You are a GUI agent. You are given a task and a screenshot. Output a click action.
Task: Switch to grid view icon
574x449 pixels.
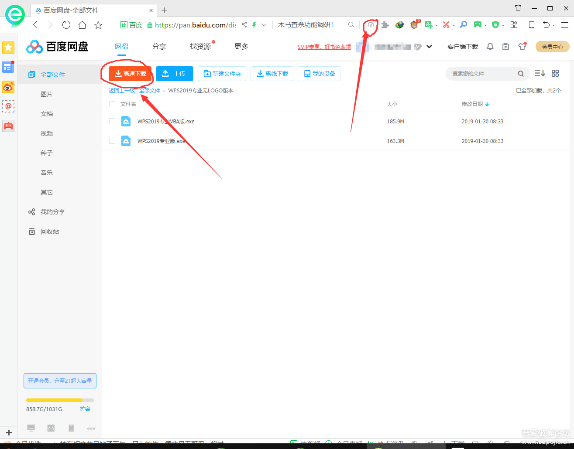(x=555, y=73)
